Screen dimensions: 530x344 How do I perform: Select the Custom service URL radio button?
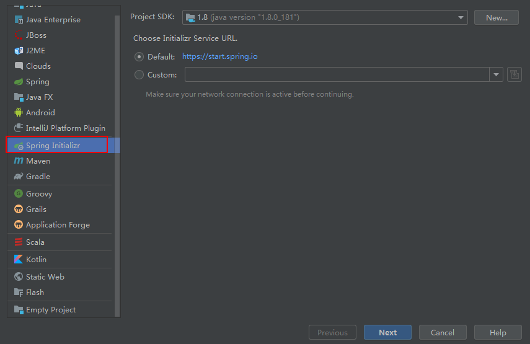point(139,74)
